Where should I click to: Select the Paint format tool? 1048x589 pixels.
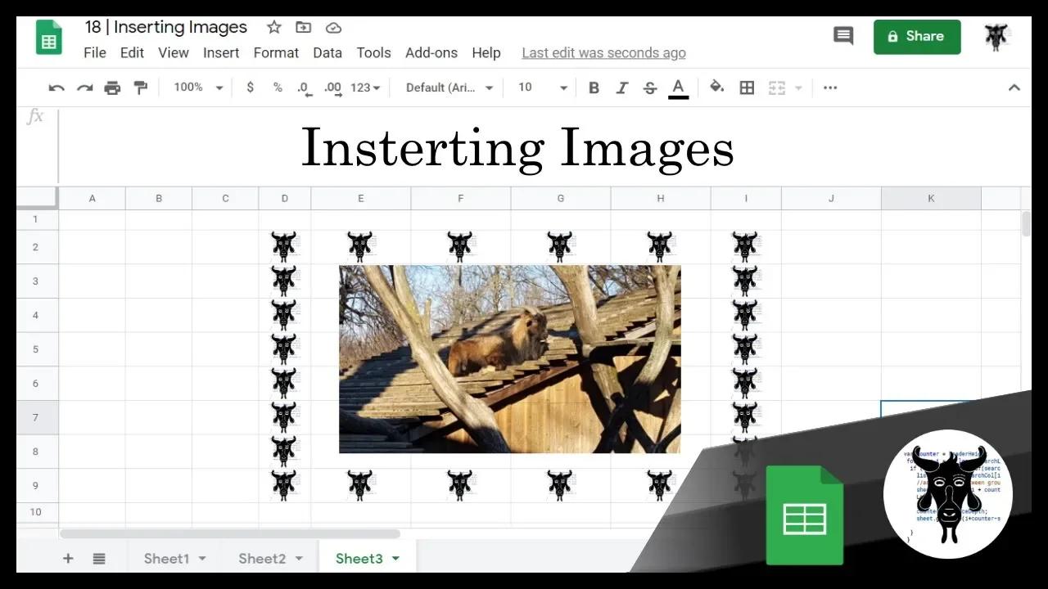click(x=140, y=87)
